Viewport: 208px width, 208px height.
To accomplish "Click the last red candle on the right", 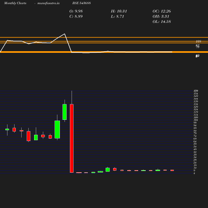I will [x=172, y=170].
